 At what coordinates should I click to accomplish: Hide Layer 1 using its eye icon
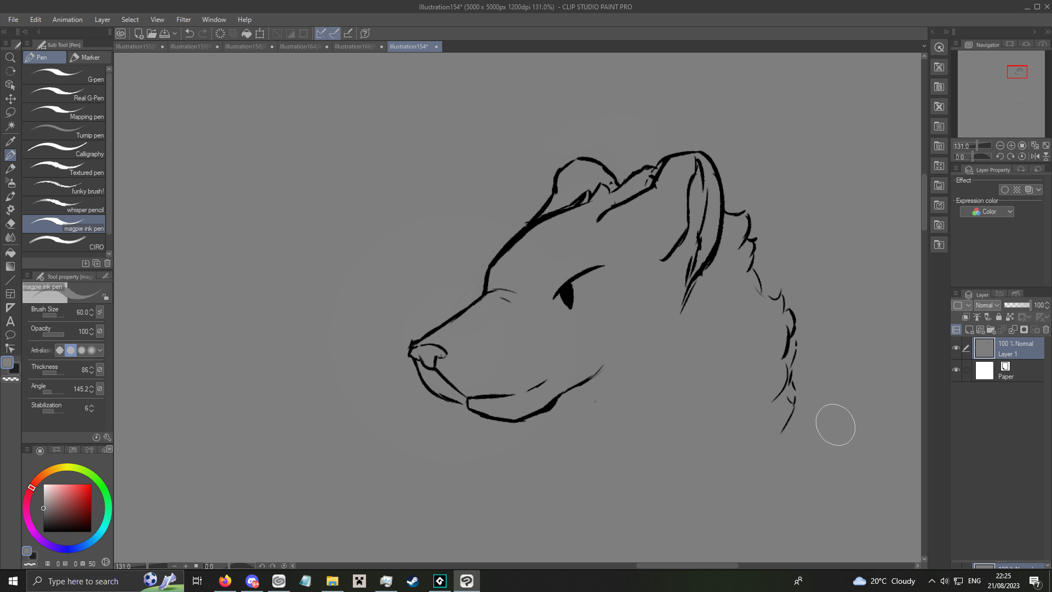(956, 348)
